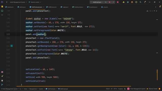Screen dimensions: 162x91
Task: Stop the running AddEmployee process
Action: tap(118, 2)
